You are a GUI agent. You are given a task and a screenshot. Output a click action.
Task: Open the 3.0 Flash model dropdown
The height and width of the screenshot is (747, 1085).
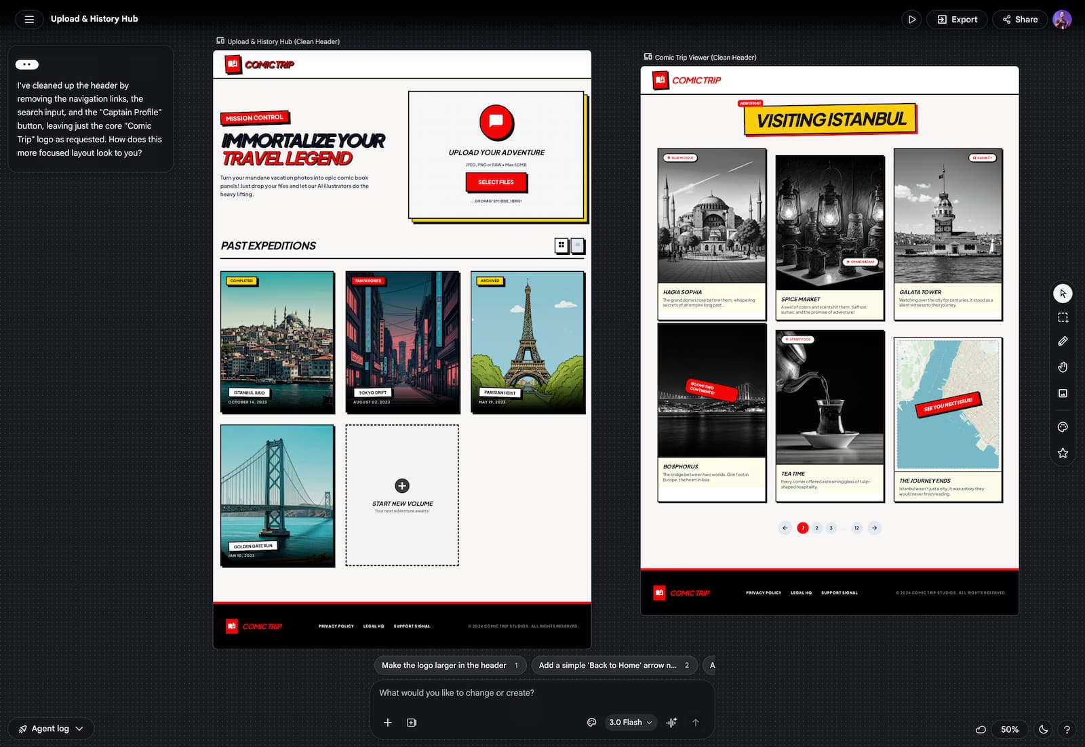pos(630,723)
